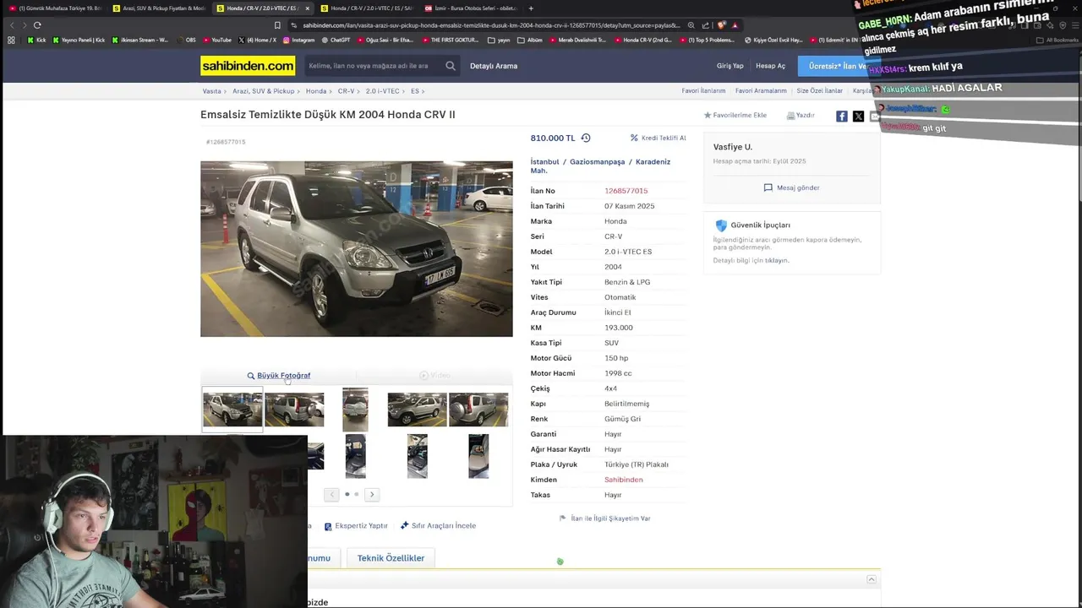Screen dimensions: 1082x608
Task: Switch to the Teknik Özellikler tab
Action: coord(391,557)
